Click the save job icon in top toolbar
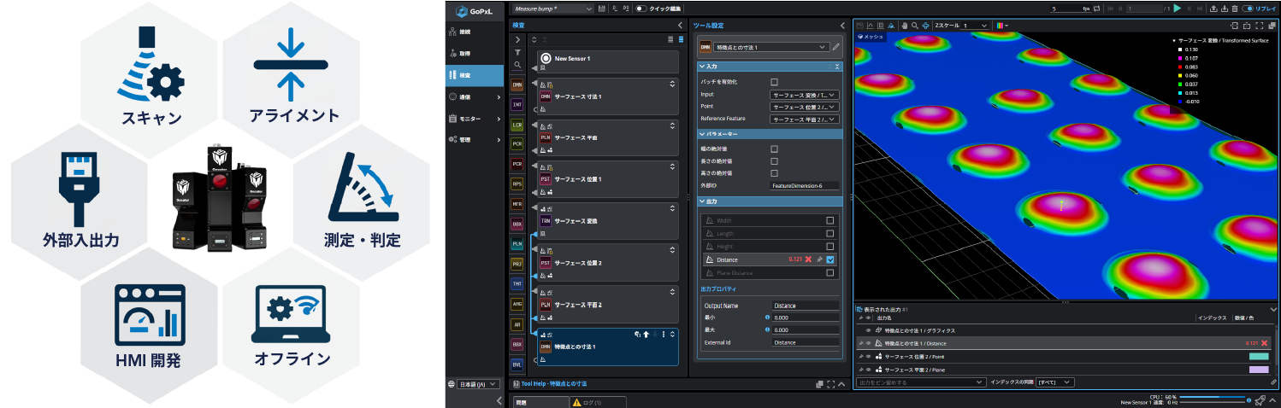 pyautogui.click(x=603, y=9)
